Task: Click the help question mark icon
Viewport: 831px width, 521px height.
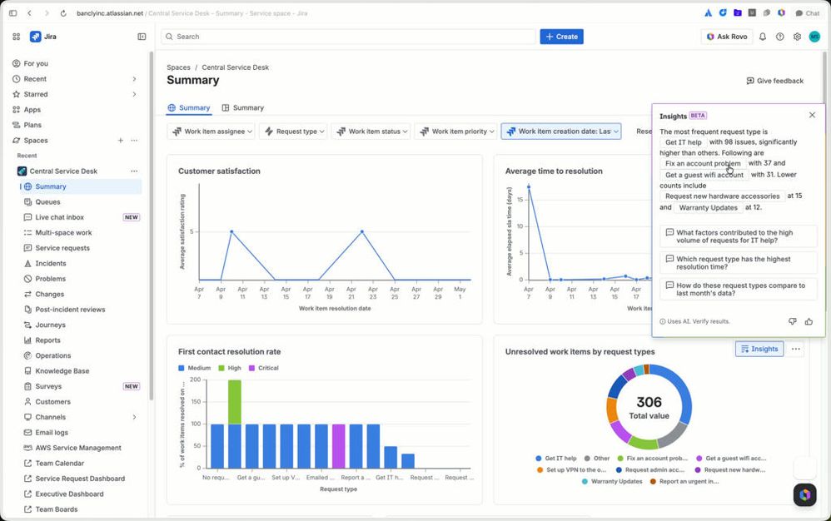Action: coord(779,37)
